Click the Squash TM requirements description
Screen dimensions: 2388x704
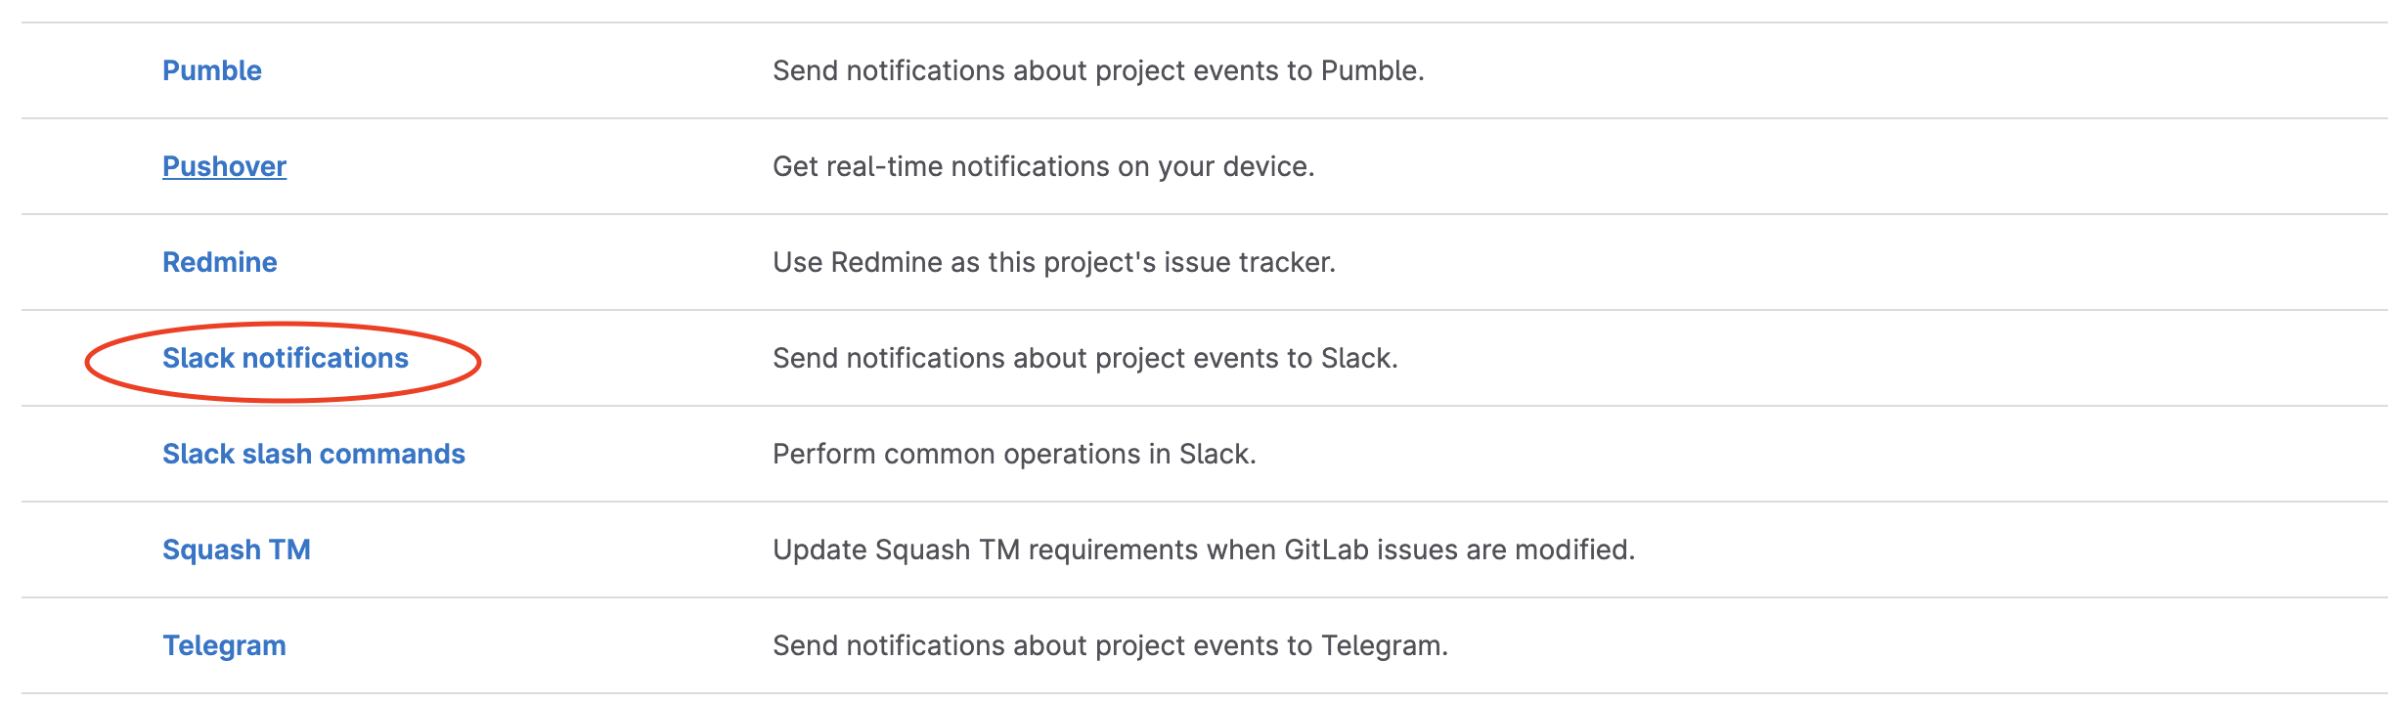coord(1204,550)
